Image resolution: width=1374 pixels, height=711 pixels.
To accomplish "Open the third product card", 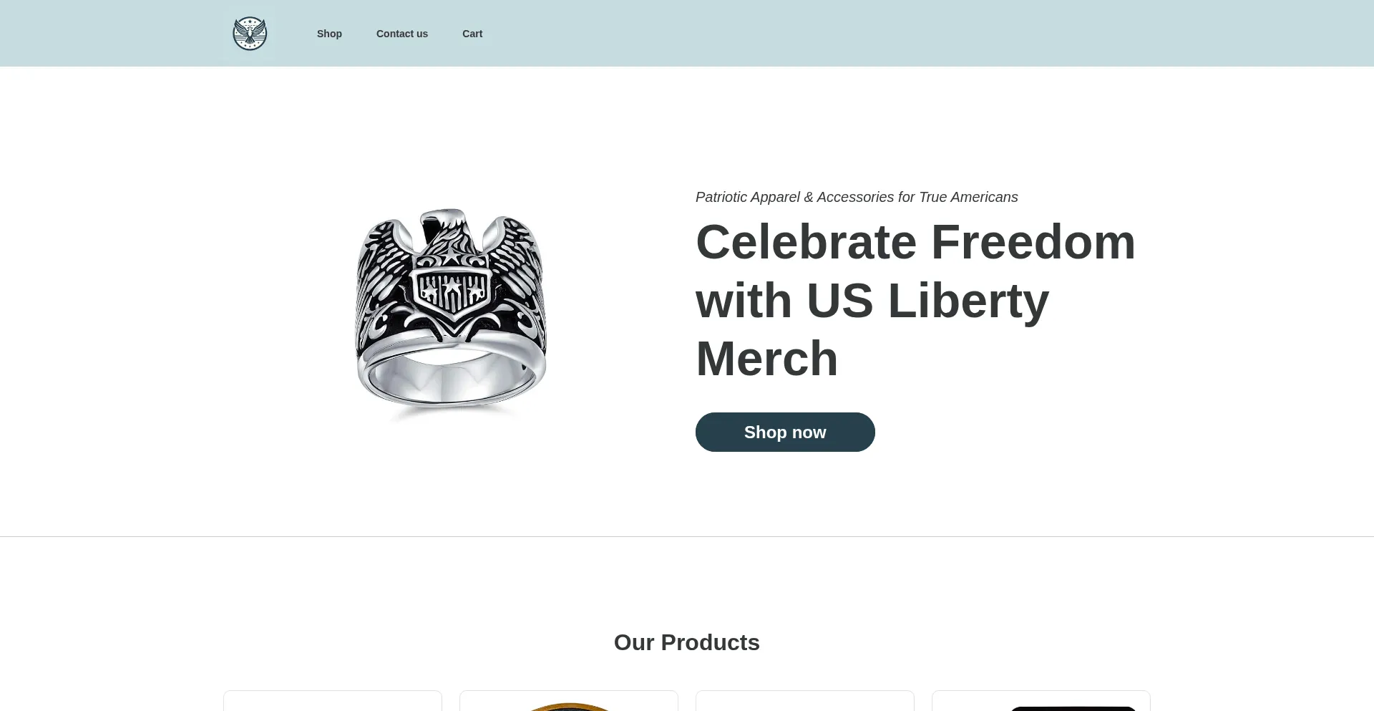I will click(805, 701).
